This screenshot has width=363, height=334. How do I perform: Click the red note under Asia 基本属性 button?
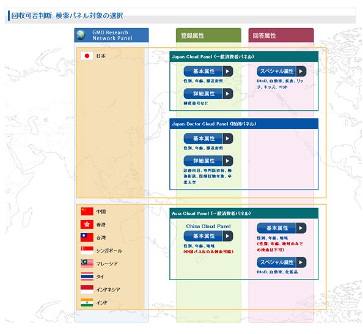coord(280,247)
